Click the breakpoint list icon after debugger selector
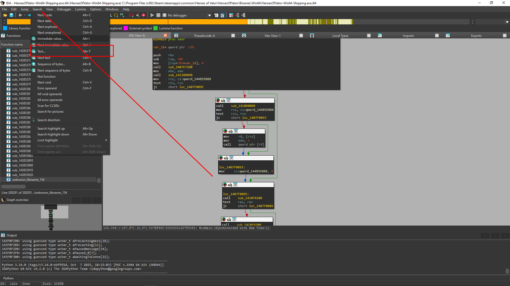Screen dimensions: 510x286 coord(231,15)
